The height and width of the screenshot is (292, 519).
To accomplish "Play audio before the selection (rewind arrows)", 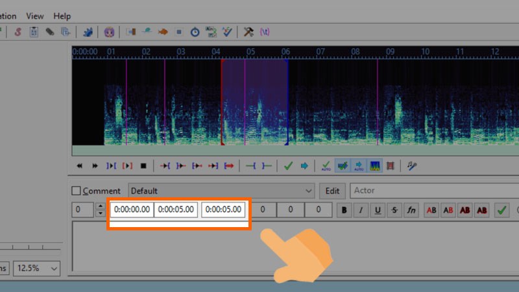I will (x=79, y=166).
